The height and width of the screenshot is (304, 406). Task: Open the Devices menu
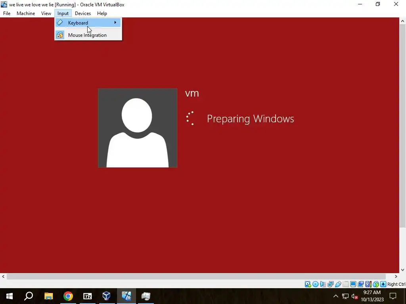click(x=83, y=13)
